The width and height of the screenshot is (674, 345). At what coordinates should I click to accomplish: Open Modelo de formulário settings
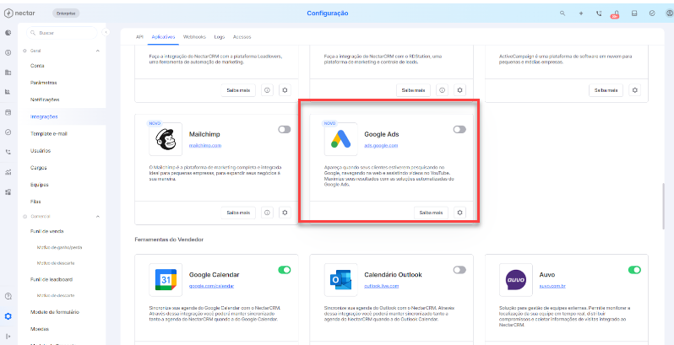coord(55,312)
